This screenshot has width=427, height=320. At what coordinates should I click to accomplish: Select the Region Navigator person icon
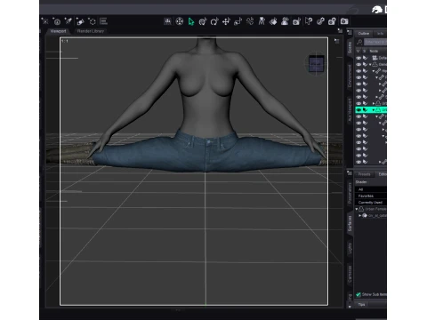click(285, 21)
